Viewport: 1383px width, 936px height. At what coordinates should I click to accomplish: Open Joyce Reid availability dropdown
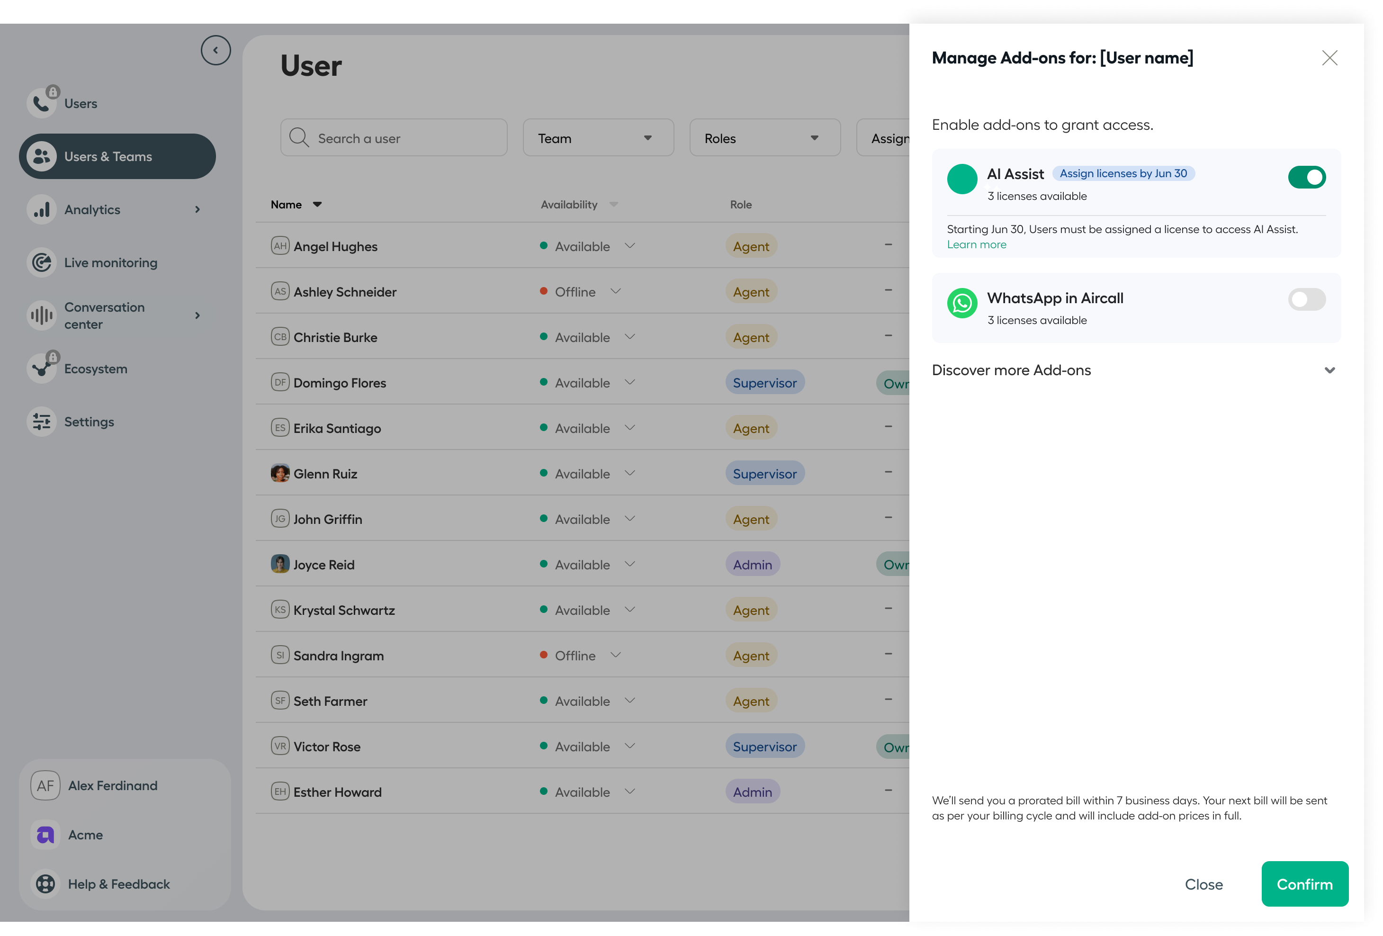(x=629, y=564)
